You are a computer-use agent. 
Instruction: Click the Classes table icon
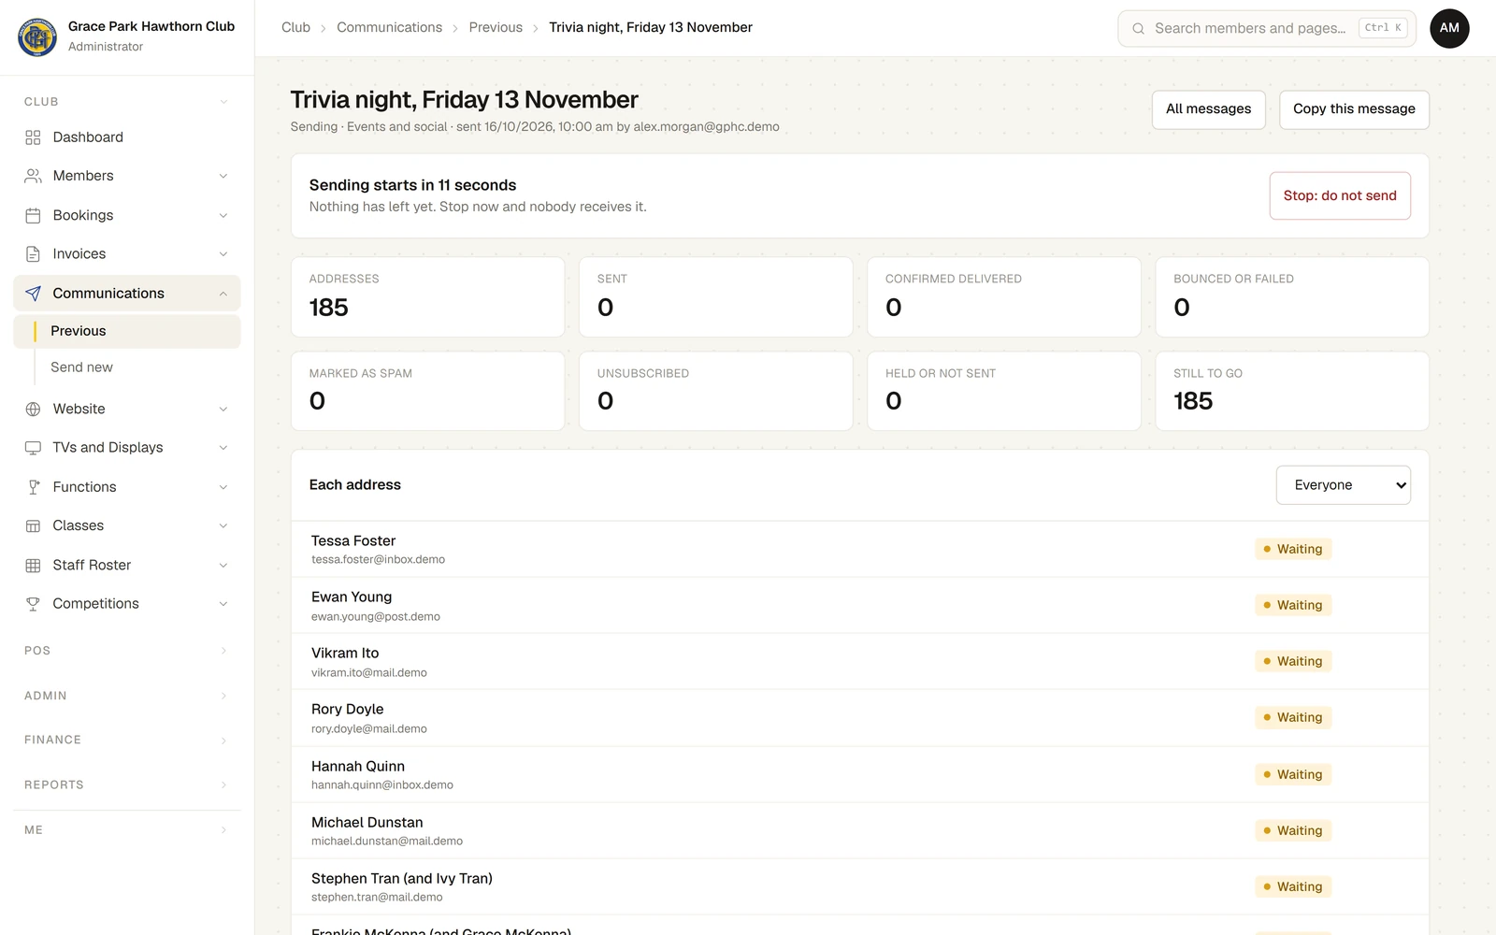[33, 525]
